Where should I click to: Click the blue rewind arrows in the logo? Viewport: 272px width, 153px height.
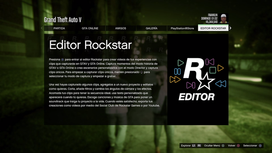221,84
